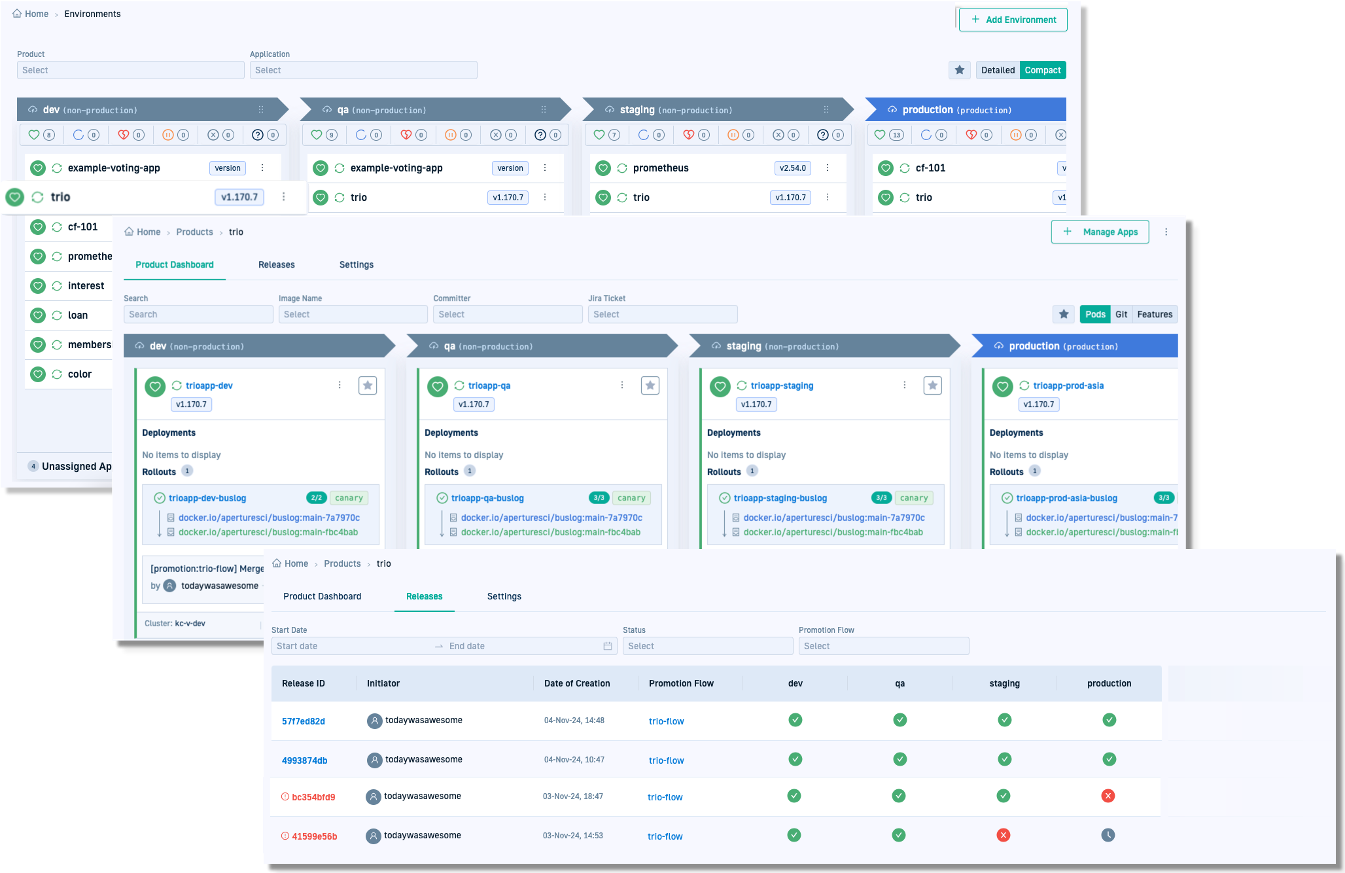Image resolution: width=1345 pixels, height=873 pixels.
Task: Click star favorite icon next to Detailed
Action: pos(959,70)
